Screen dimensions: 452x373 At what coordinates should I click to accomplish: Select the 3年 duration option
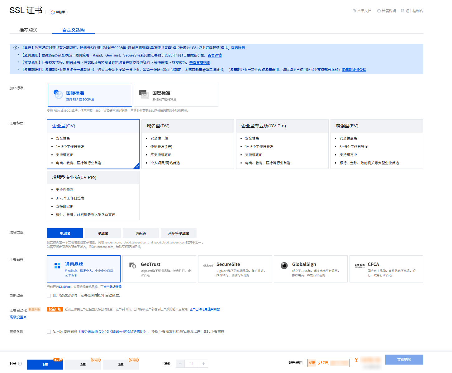121,365
